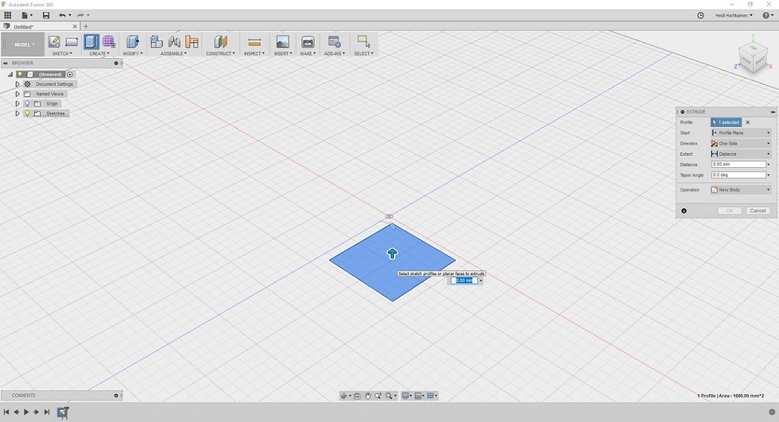Click the Joint assemble icon

tap(174, 42)
